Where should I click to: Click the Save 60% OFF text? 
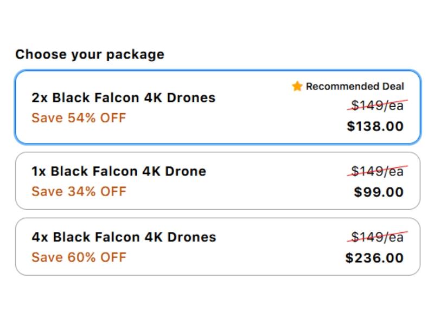79,257
